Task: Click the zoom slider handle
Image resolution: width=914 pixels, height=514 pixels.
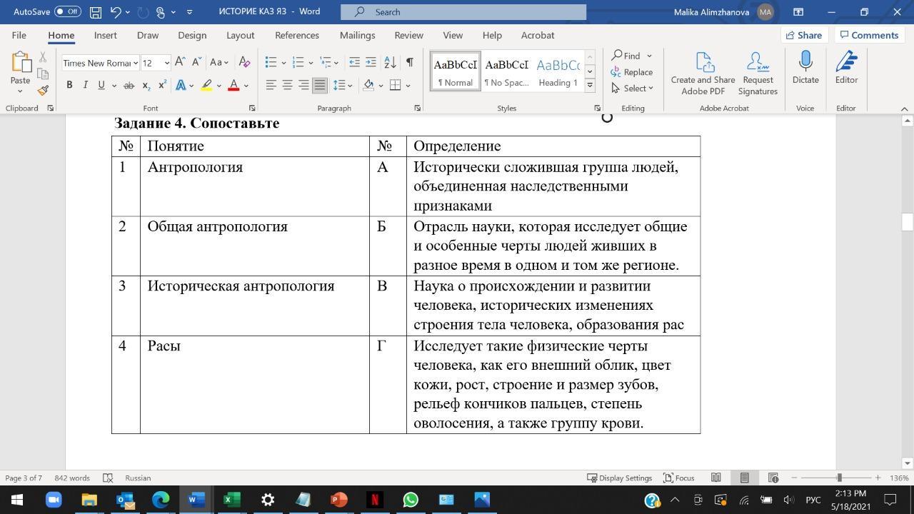Action: click(839, 478)
